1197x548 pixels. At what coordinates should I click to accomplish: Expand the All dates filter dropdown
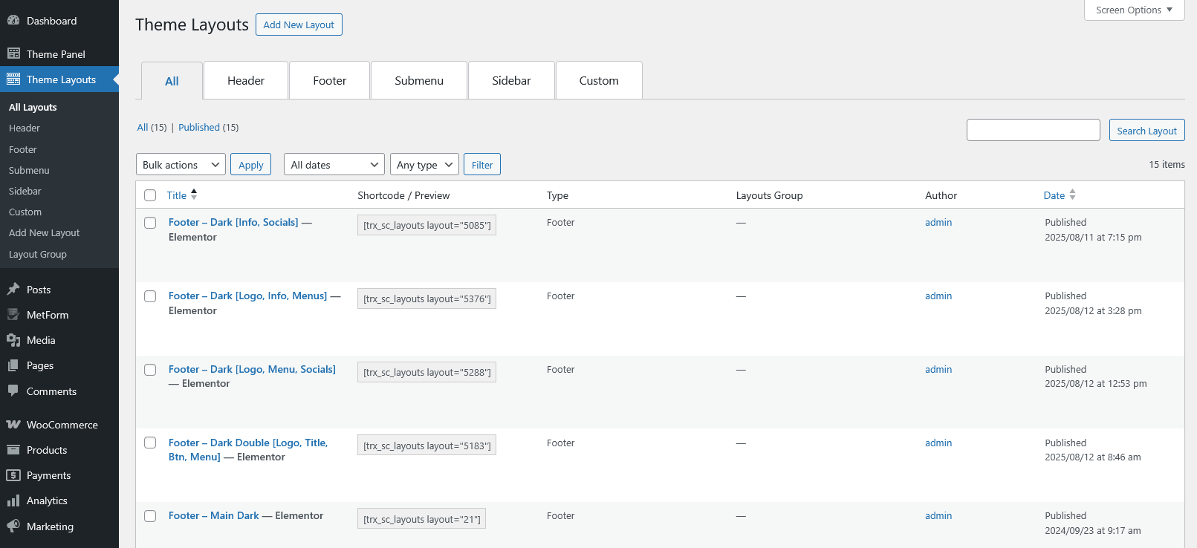tap(334, 165)
